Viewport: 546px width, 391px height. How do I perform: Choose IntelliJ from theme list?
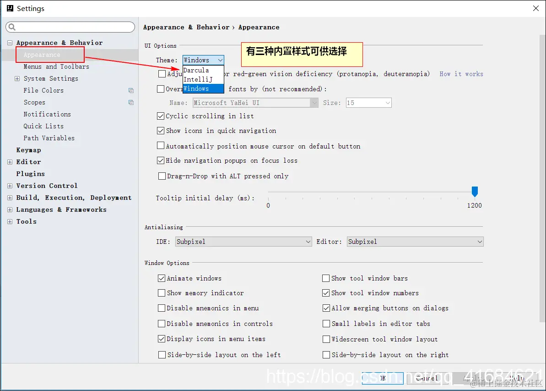point(203,79)
